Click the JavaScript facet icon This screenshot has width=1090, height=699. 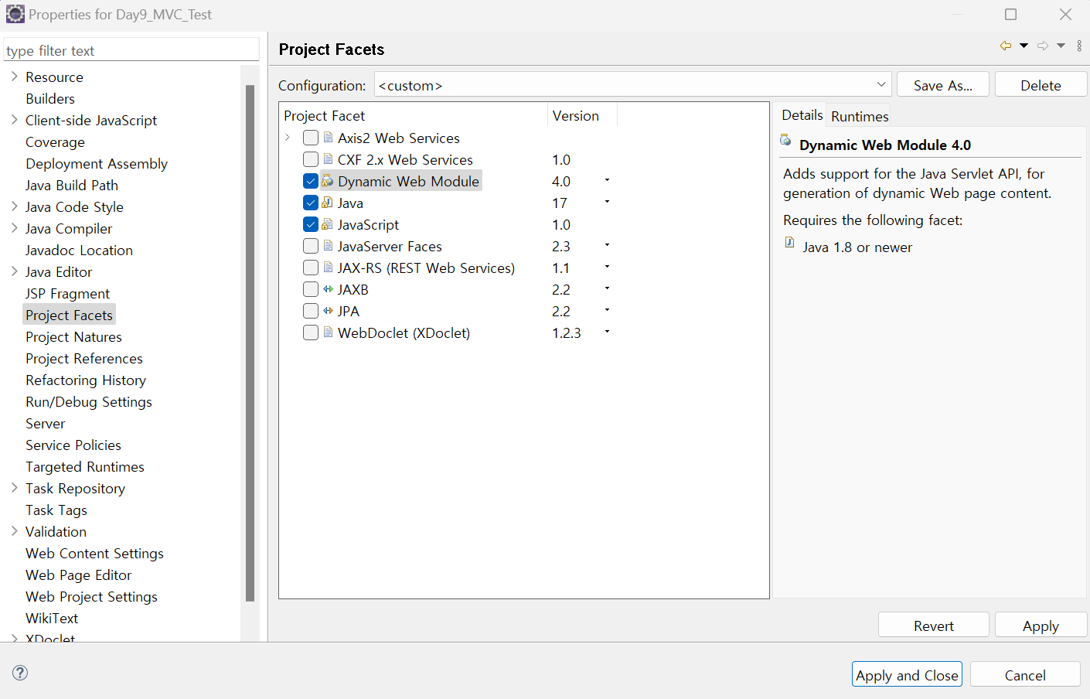pyautogui.click(x=328, y=224)
